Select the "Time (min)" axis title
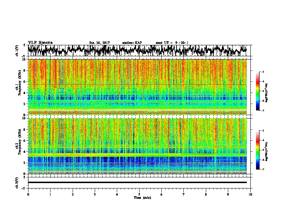Image resolution: width=282 pixels, height=218 pixels. (142, 198)
